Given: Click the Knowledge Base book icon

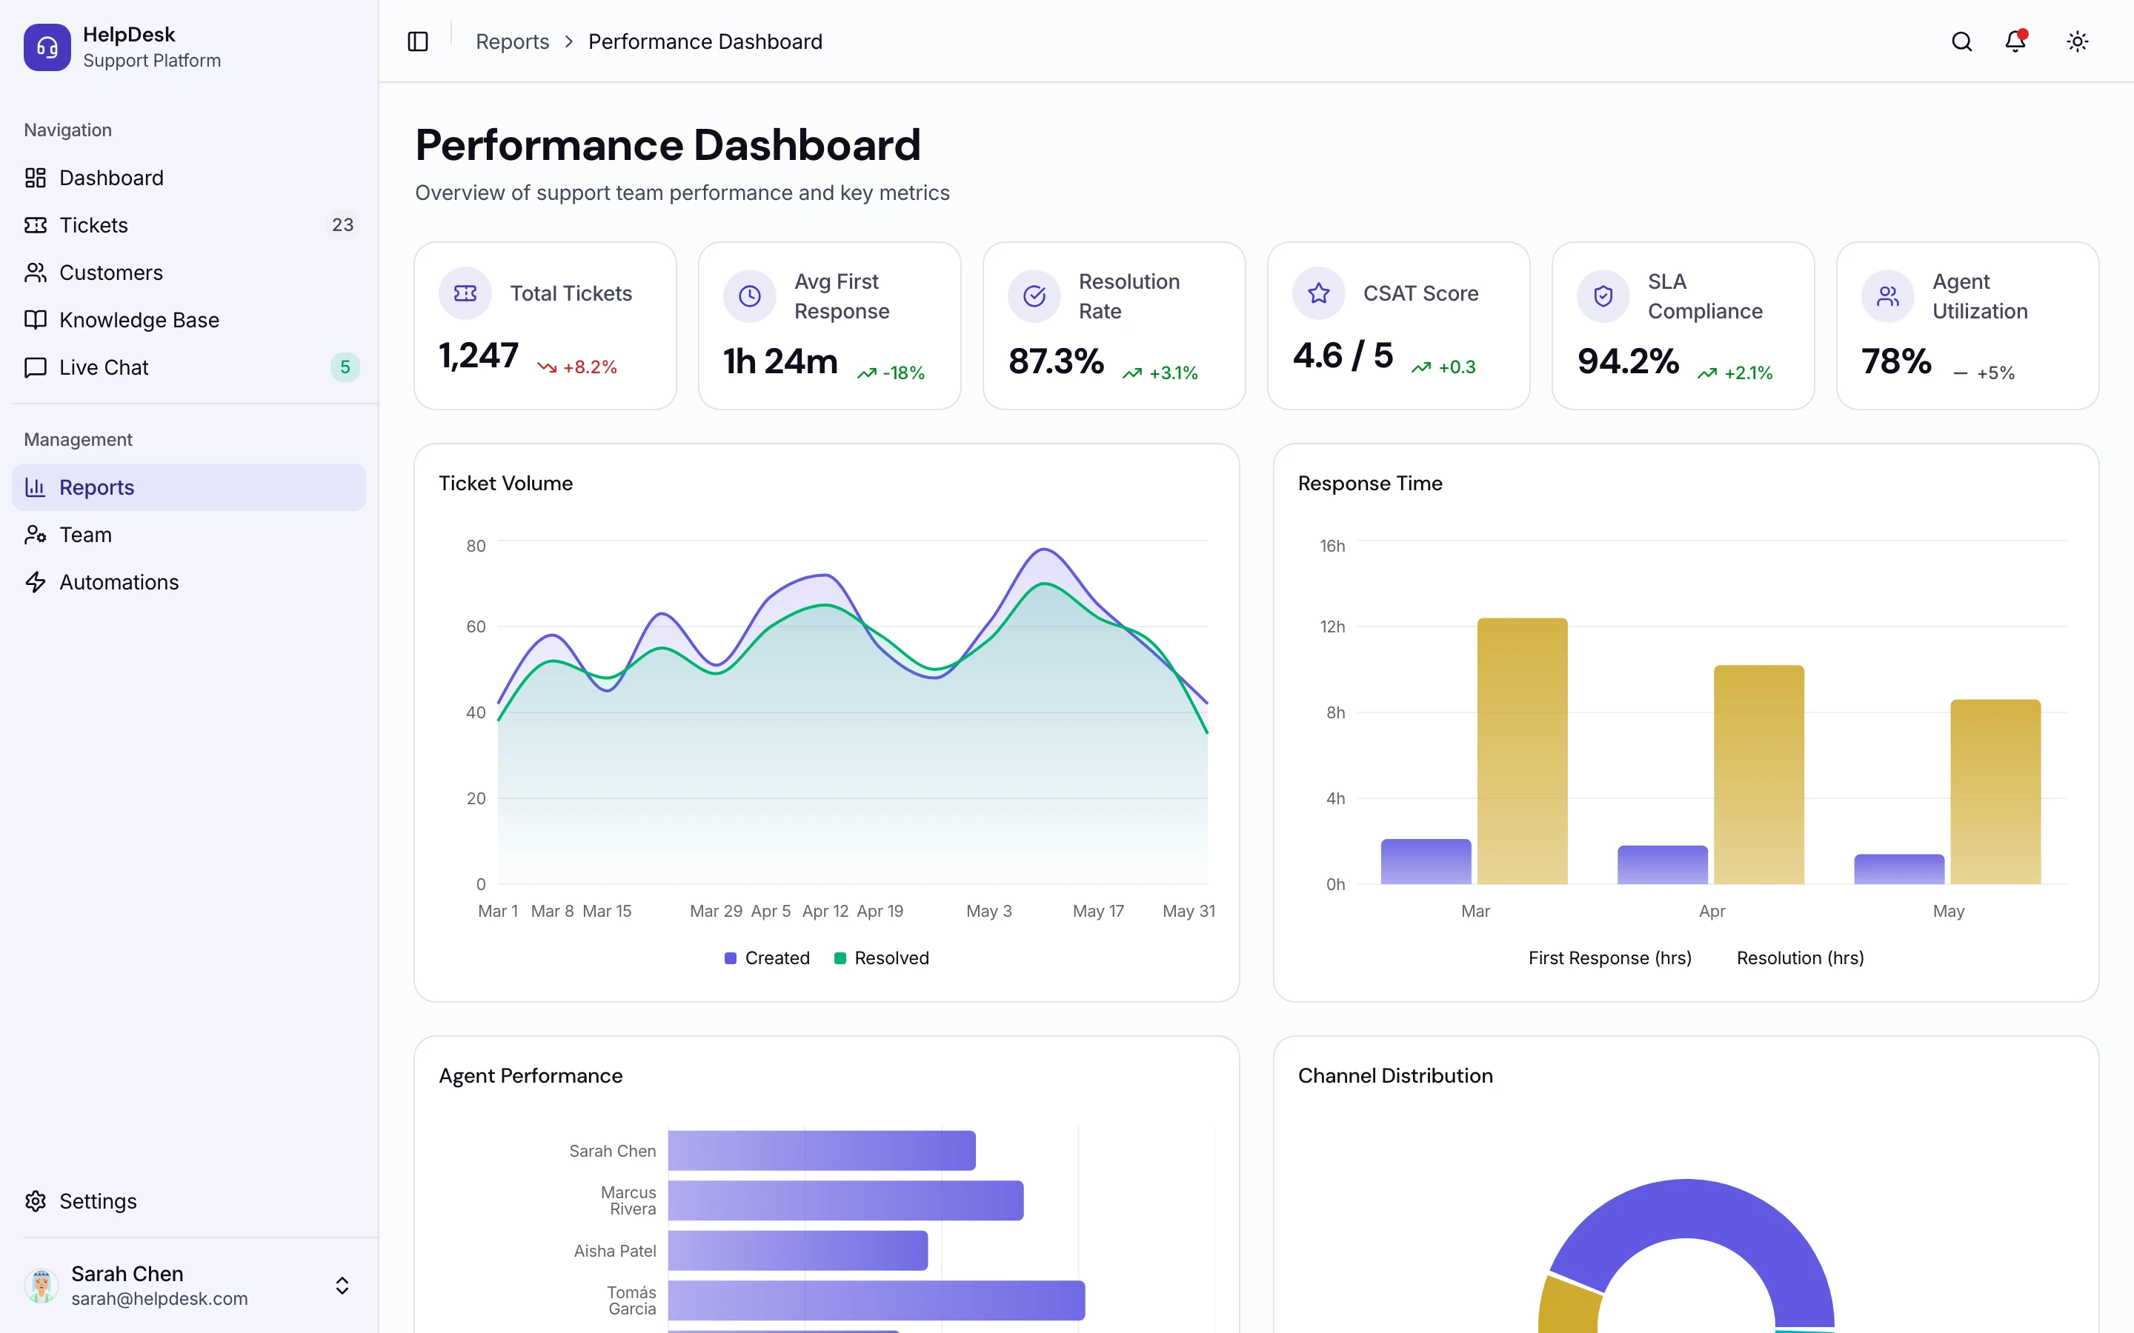Looking at the screenshot, I should 36,320.
